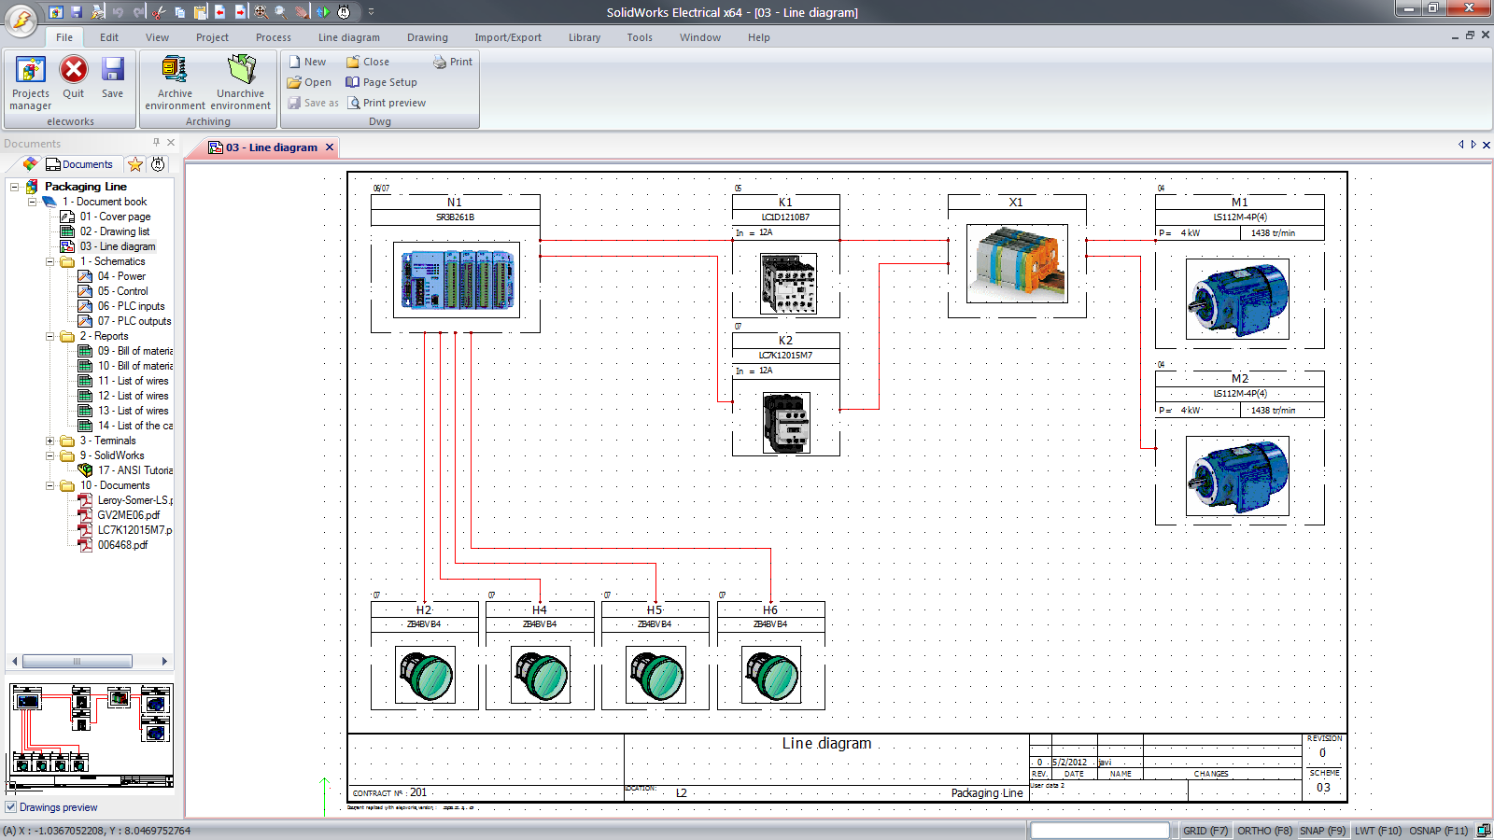Open the Line diagram ribbon tab
This screenshot has width=1494, height=840.
pyautogui.click(x=348, y=37)
